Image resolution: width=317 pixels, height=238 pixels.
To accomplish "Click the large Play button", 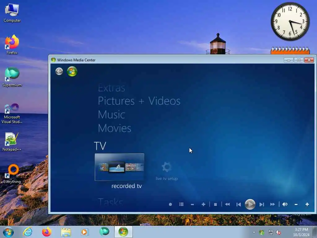I will tap(250, 205).
